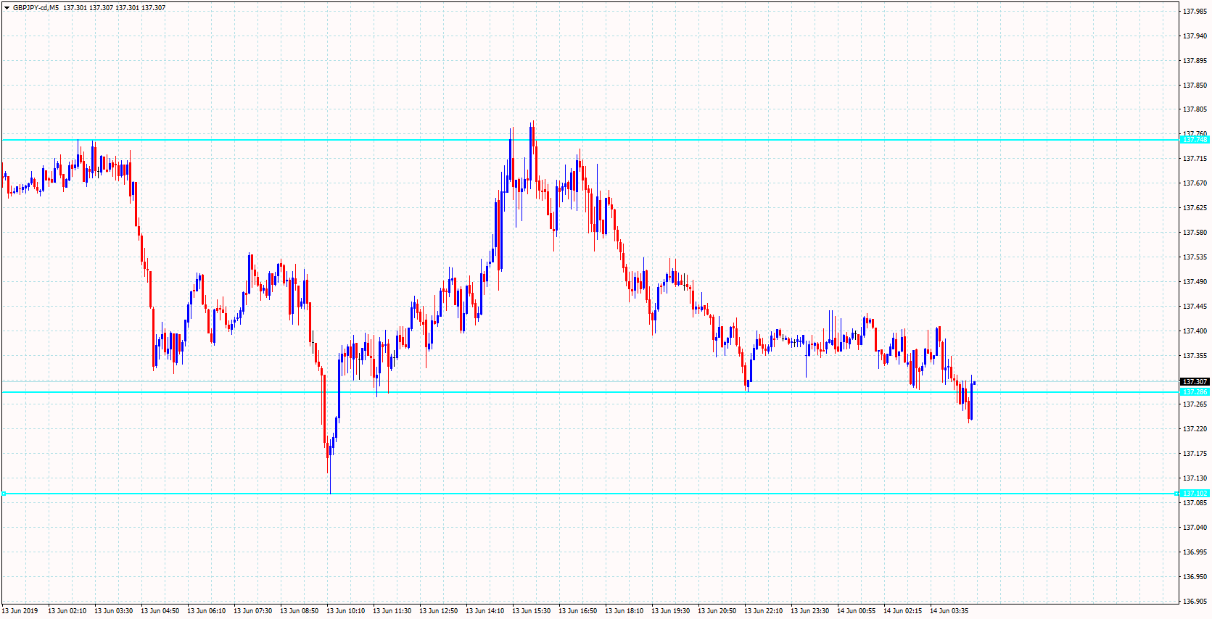Click the 137.985 label on the price scale
The image size is (1212, 619).
pyautogui.click(x=1195, y=12)
